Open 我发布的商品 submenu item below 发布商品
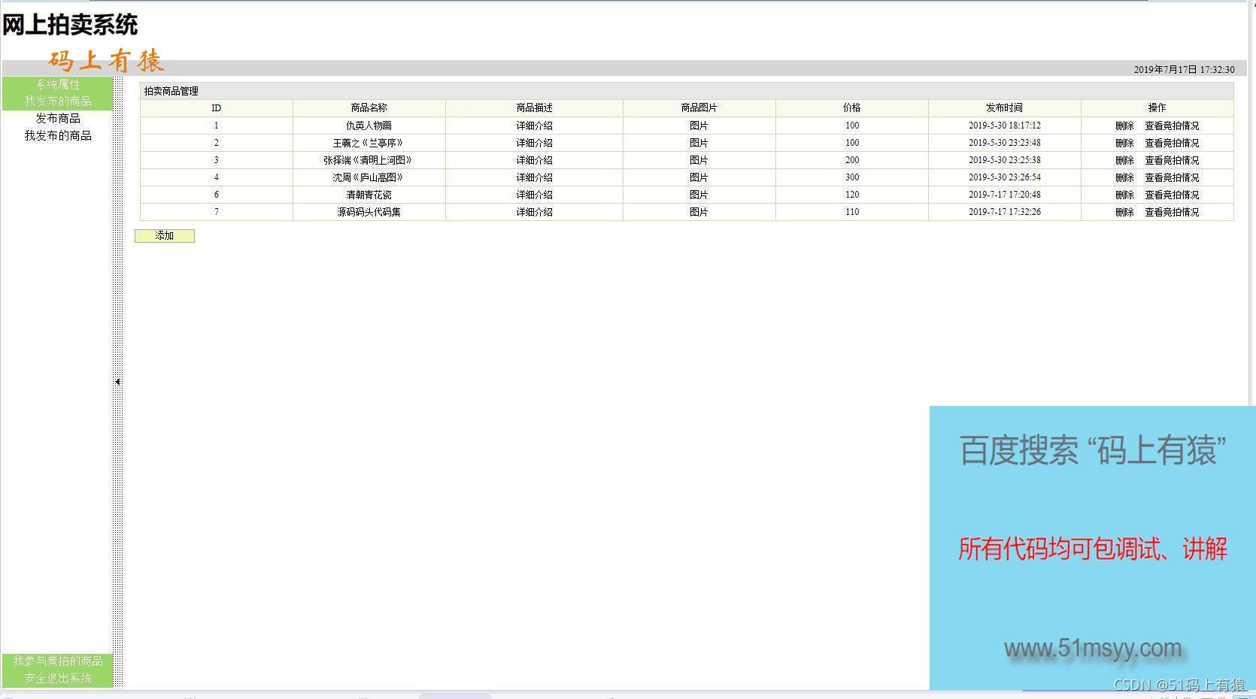1256x699 pixels. [x=58, y=136]
